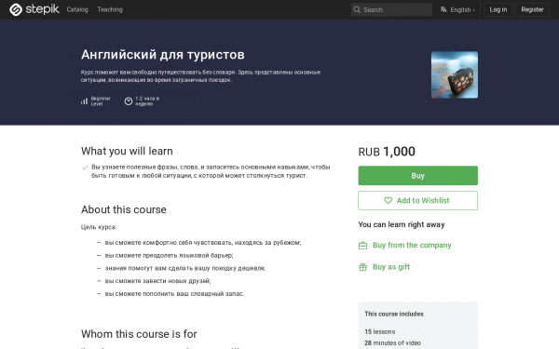This screenshot has width=559, height=349.
Task: Click the Stepik logo
Action: click(x=34, y=9)
